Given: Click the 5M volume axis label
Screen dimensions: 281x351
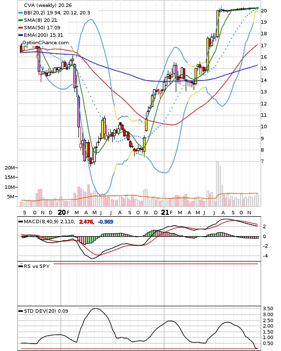Looking at the screenshot, I should coord(11,196).
